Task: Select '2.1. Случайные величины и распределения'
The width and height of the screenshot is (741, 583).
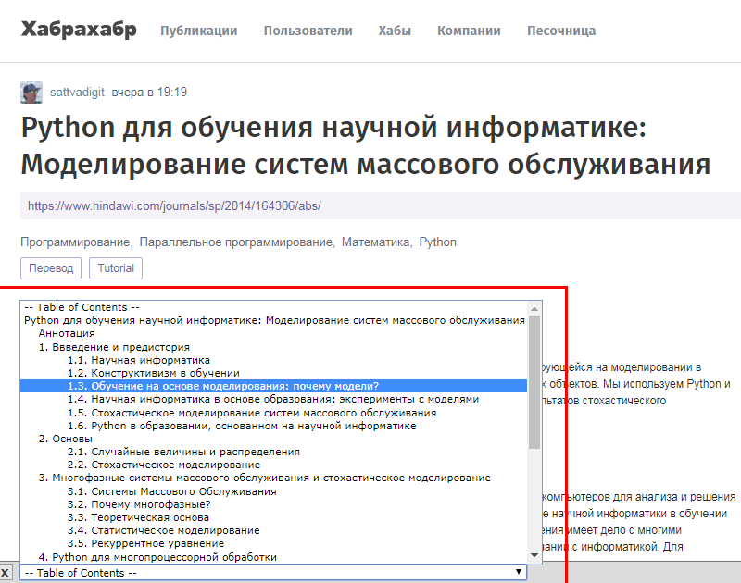Action: 273,452
